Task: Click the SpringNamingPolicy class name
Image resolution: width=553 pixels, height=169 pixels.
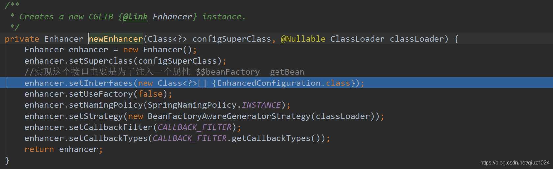Action: click(192, 105)
